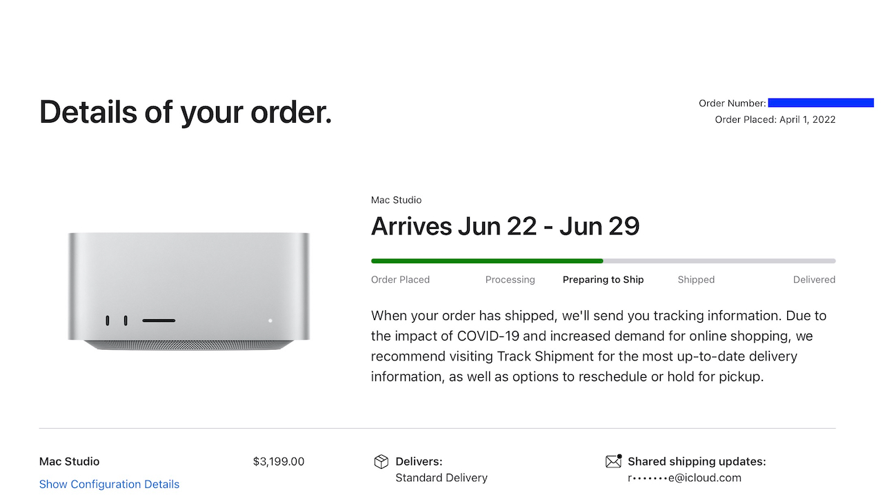Select the Preparing to Ship step label
The height and width of the screenshot is (495, 883).
[x=603, y=280]
